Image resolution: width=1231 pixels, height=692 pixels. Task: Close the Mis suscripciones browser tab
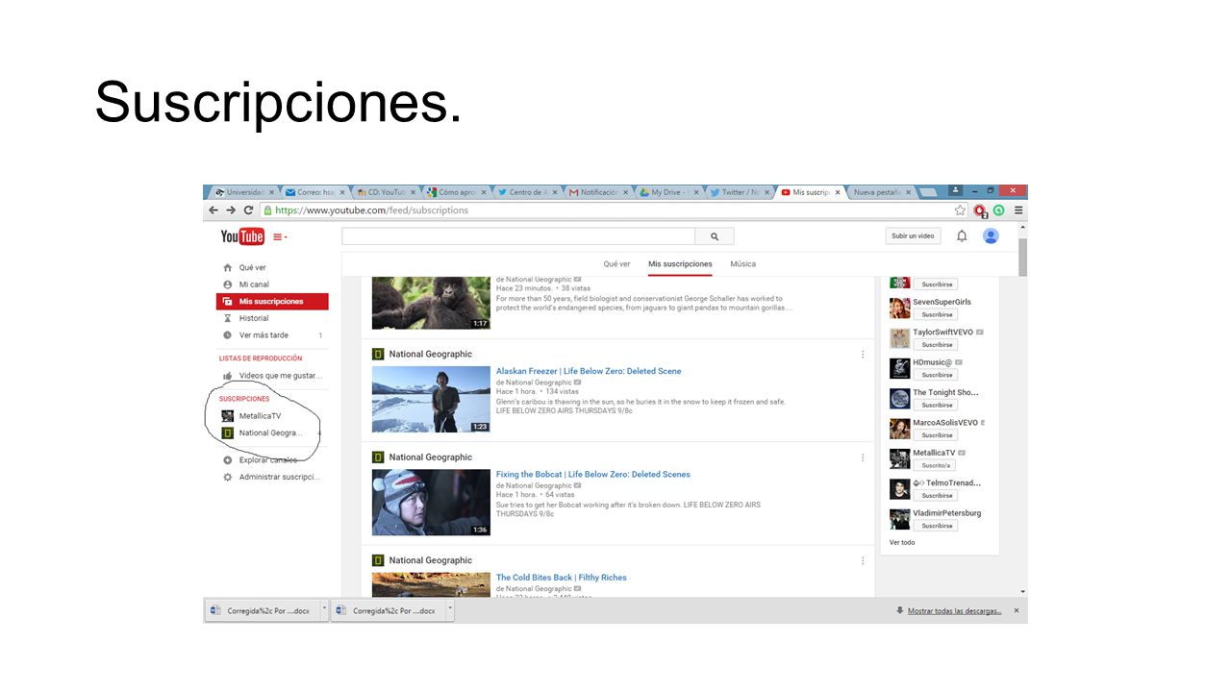pos(838,192)
